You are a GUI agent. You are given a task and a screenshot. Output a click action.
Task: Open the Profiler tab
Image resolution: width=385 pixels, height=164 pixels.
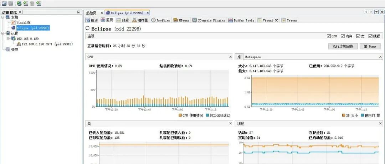[161, 20]
